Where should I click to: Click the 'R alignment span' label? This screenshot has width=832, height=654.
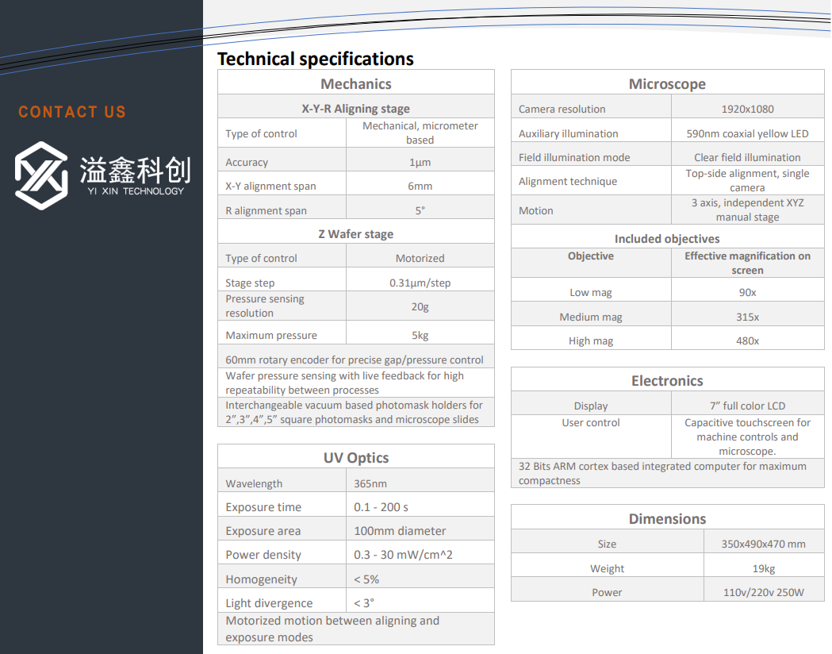266,211
